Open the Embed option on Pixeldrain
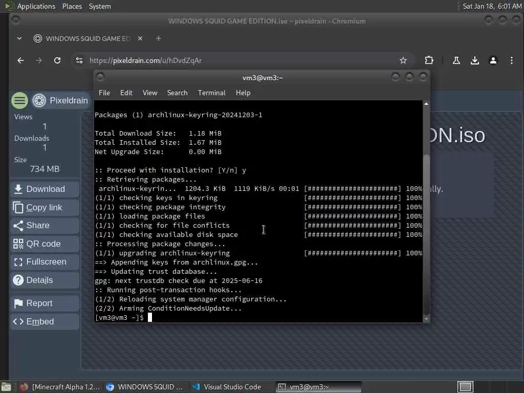Image resolution: width=524 pixels, height=393 pixels. coord(45,321)
